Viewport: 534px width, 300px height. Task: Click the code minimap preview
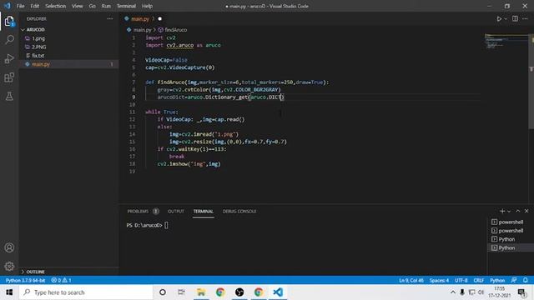click(x=506, y=42)
